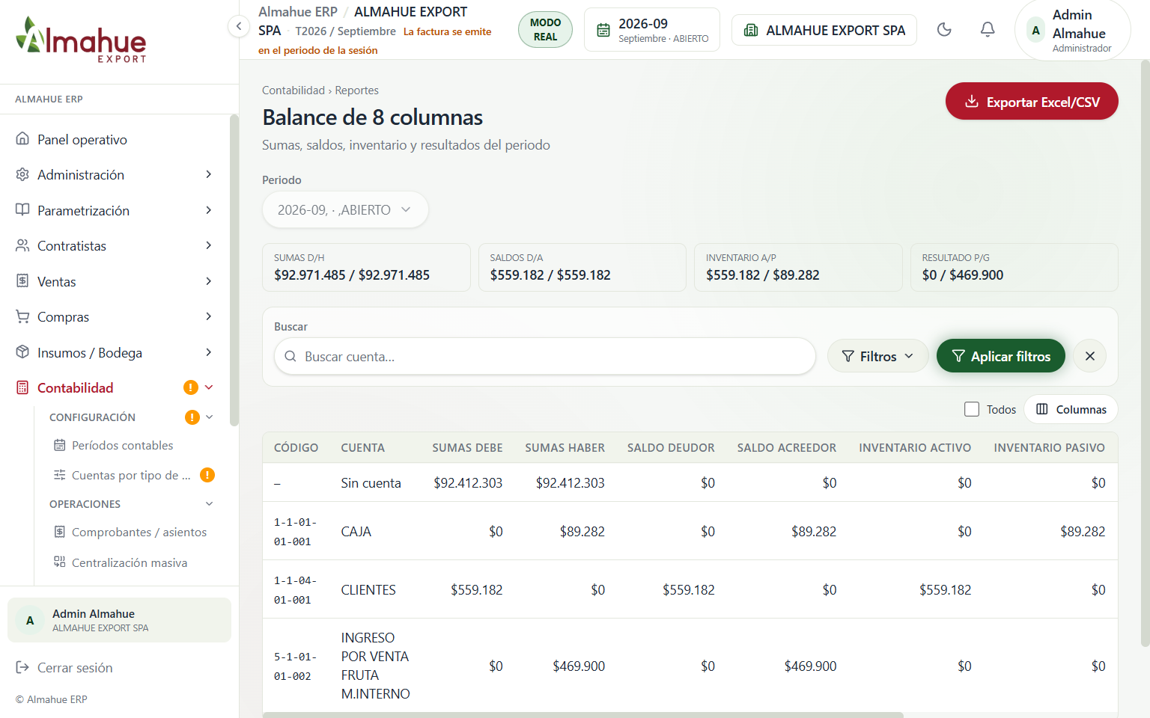Screen dimensions: 1150x718
Task: Open the Admin Almahue profile menu in header
Action: click(x=1073, y=31)
